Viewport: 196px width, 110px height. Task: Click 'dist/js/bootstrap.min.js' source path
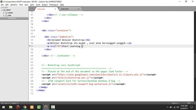(73, 78)
